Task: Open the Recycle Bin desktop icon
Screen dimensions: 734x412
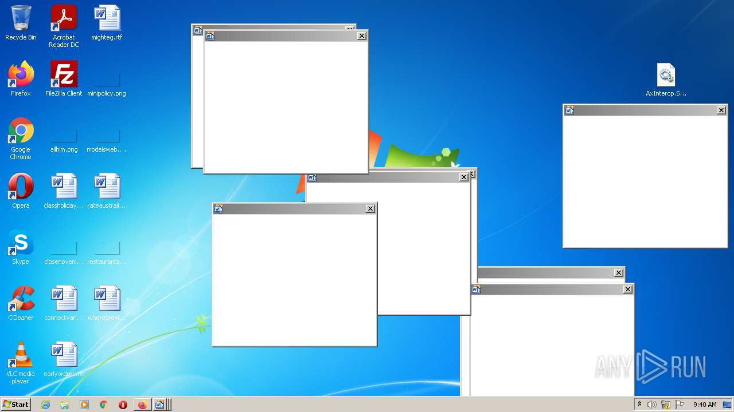Action: (x=21, y=23)
